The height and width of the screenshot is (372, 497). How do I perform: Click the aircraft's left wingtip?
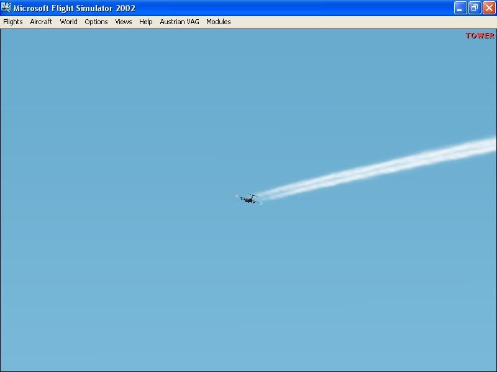(x=239, y=197)
